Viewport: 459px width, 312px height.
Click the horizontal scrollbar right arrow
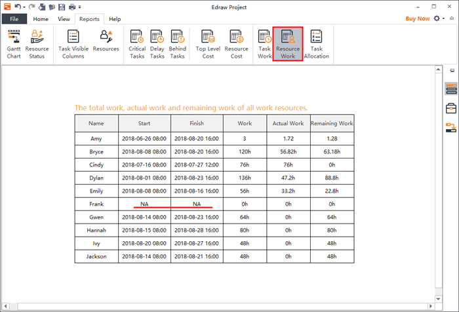430,306
